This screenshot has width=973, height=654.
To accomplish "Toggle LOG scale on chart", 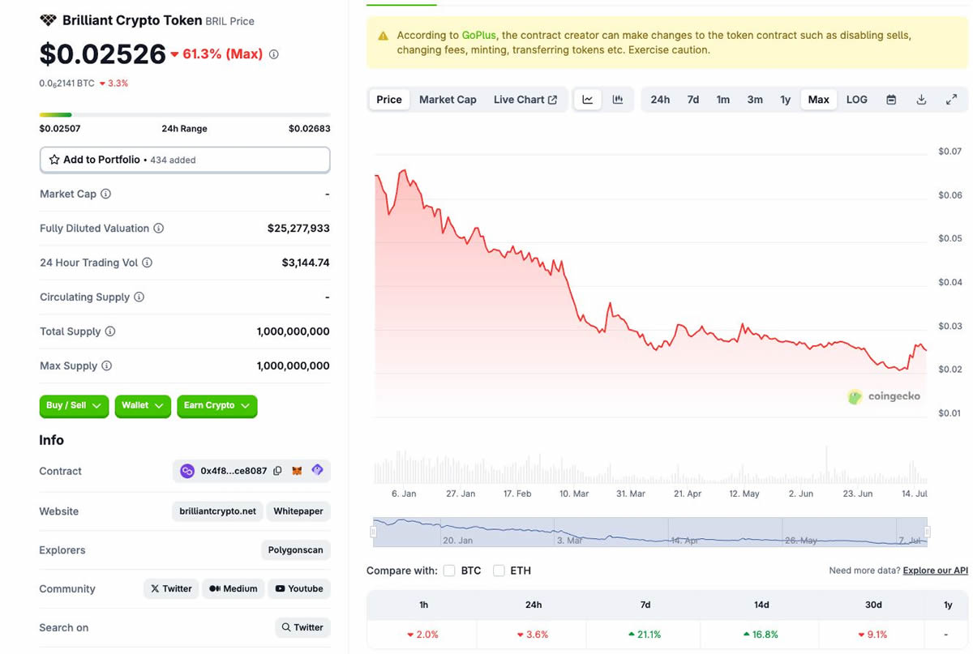I will [856, 100].
